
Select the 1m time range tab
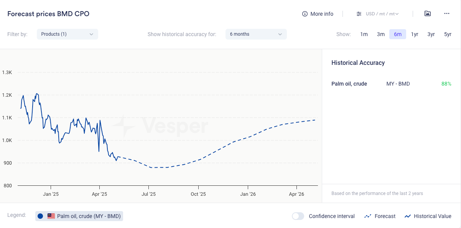(364, 34)
